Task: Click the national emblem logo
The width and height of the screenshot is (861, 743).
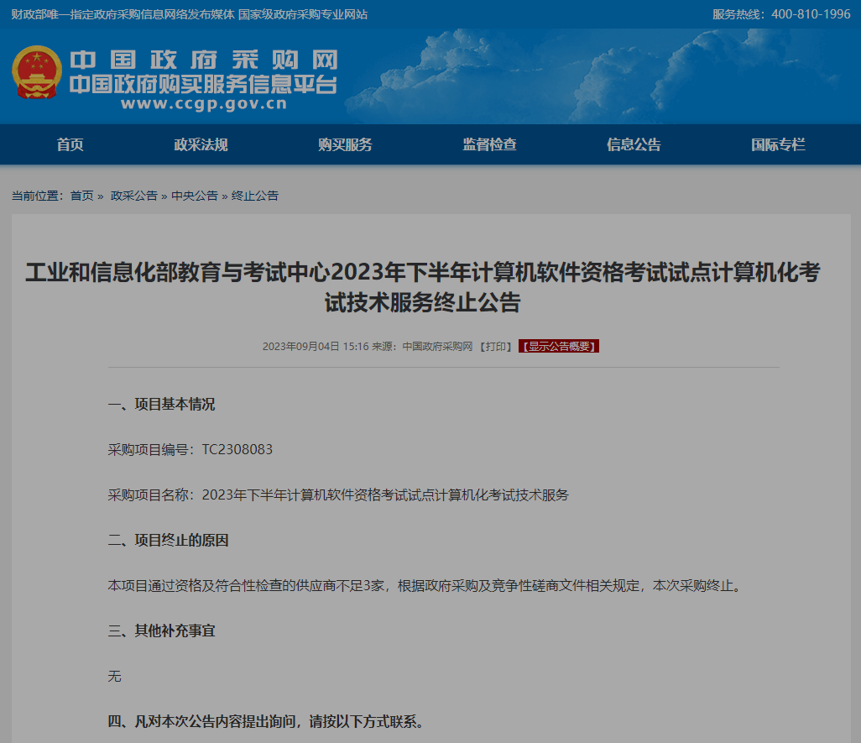Action: tap(37, 72)
